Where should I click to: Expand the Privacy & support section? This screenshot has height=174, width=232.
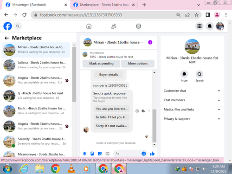click(192, 119)
